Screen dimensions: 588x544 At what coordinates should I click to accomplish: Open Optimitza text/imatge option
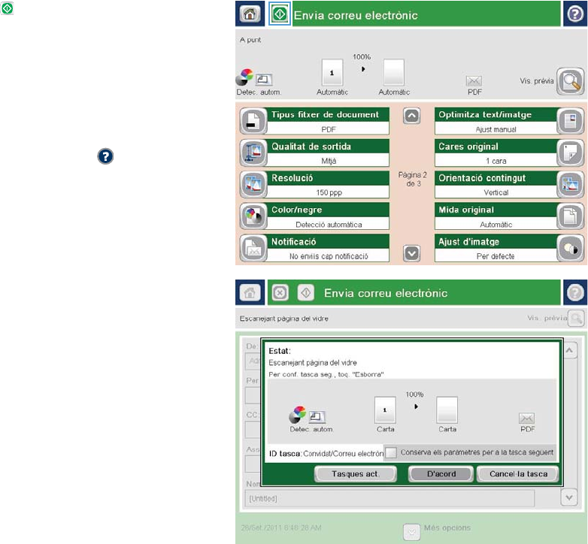(x=496, y=121)
